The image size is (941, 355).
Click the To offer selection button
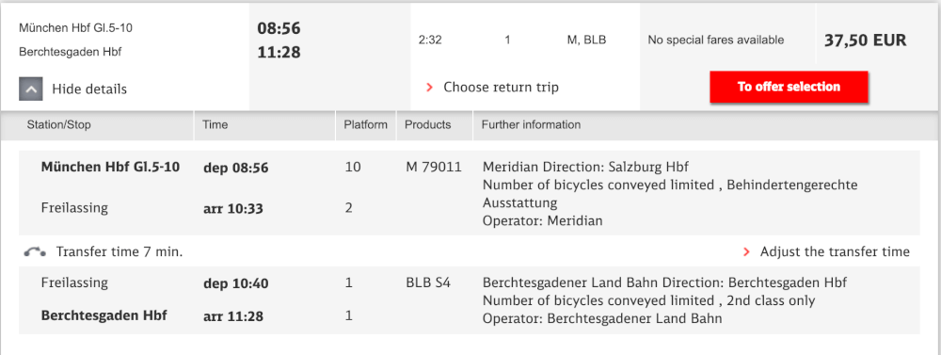click(x=789, y=87)
